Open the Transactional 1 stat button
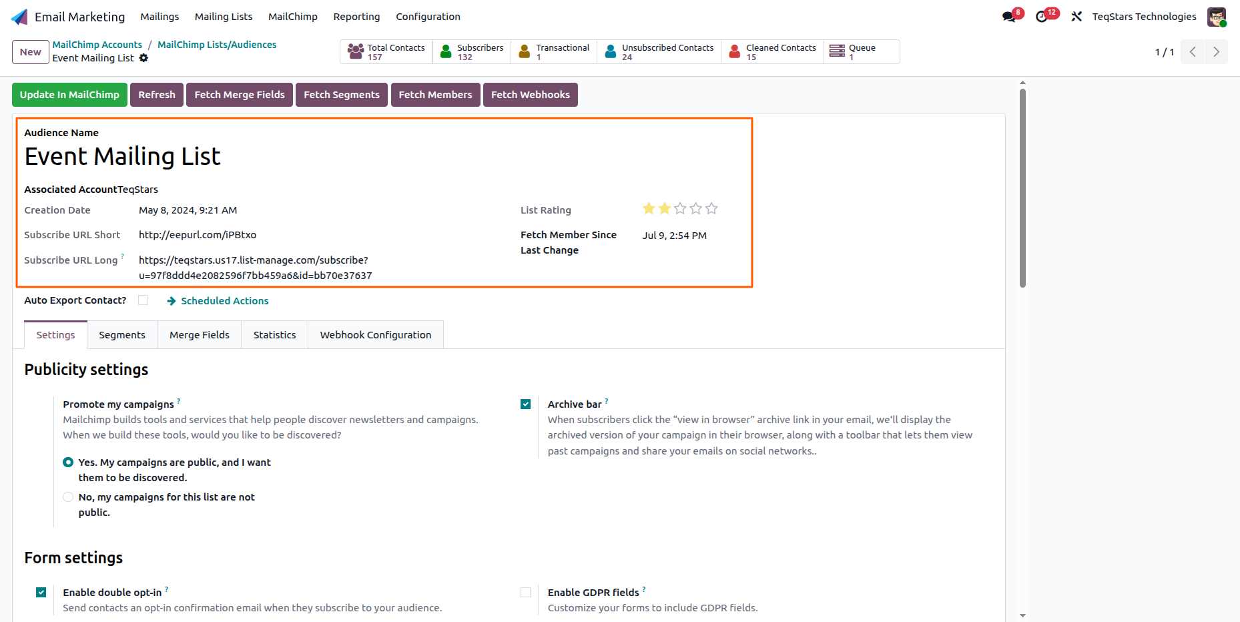1240x622 pixels. click(554, 52)
